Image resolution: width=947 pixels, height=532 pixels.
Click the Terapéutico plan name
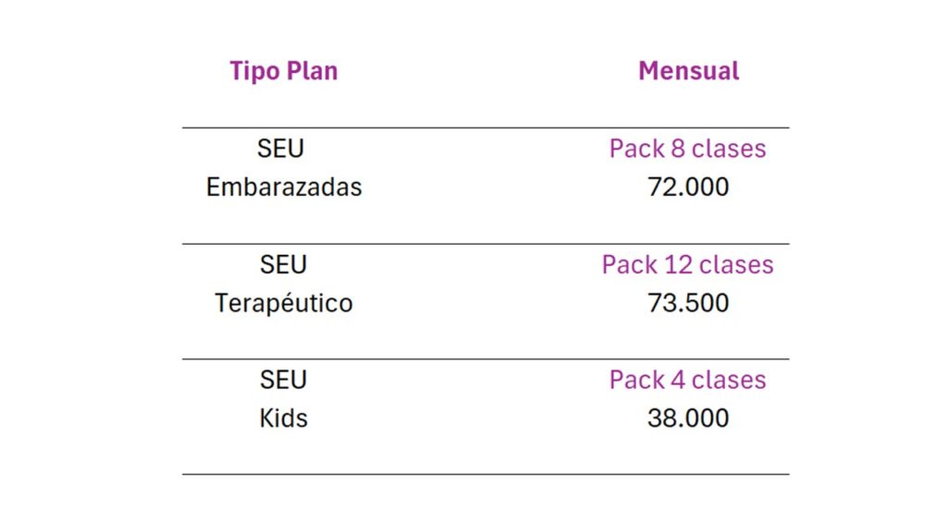(284, 302)
